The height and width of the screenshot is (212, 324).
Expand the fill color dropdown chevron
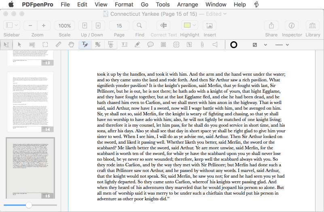265,45
